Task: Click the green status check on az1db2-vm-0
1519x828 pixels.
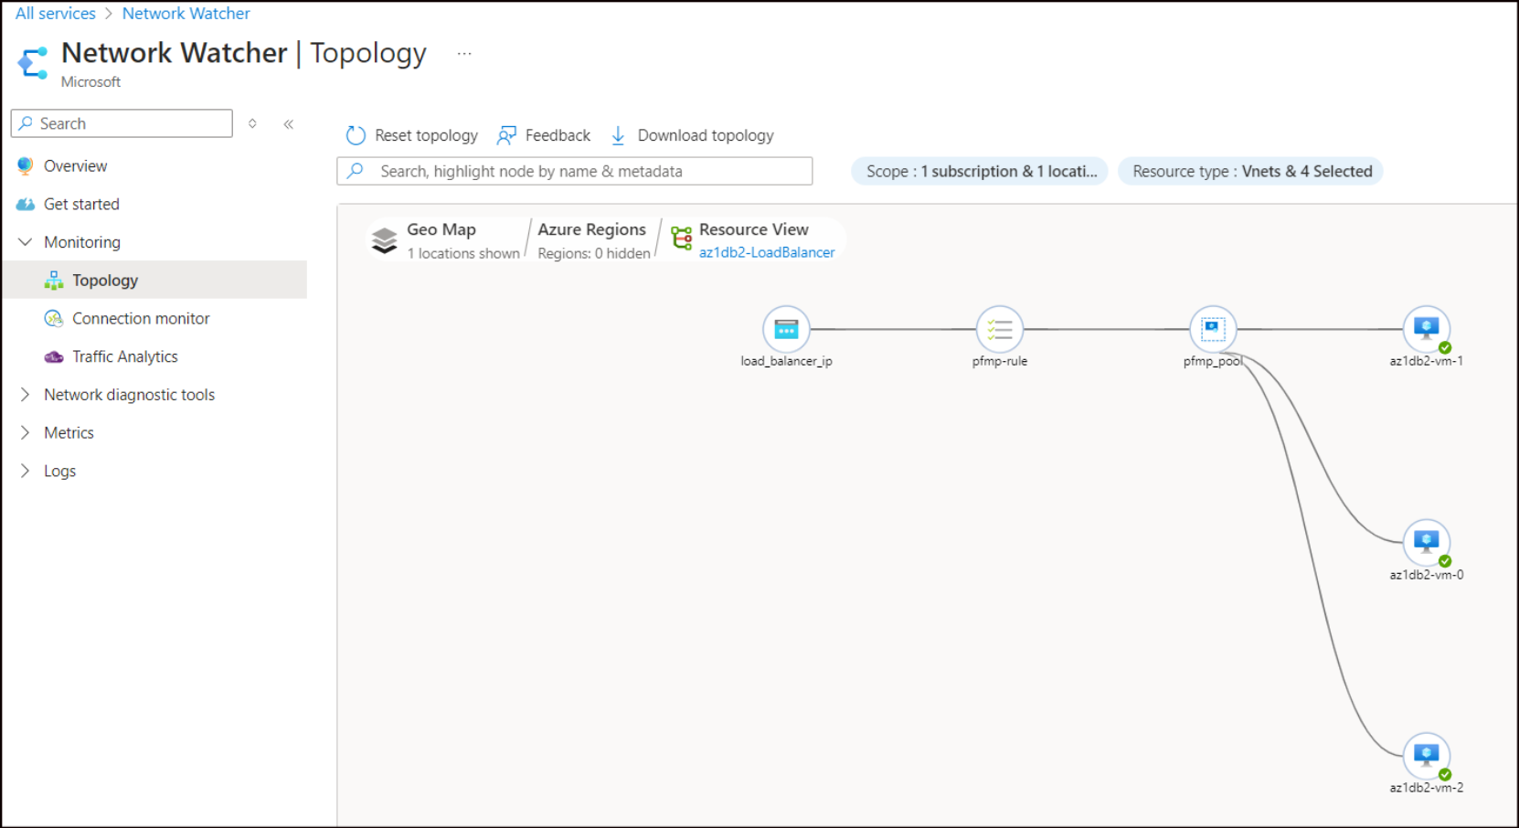Action: [1445, 561]
